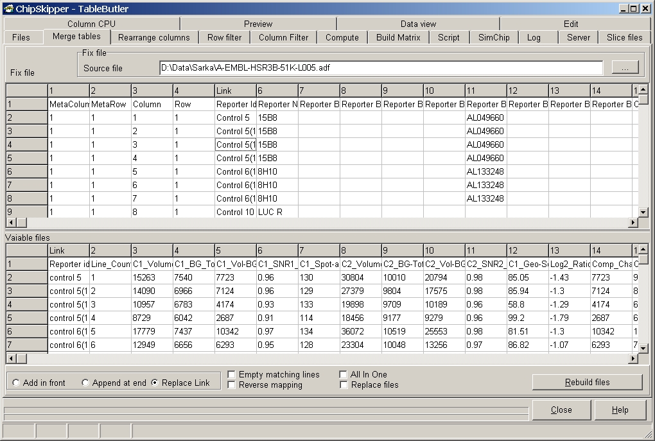Open the 'Data view' top tab
This screenshot has width=655, height=441.
click(418, 24)
